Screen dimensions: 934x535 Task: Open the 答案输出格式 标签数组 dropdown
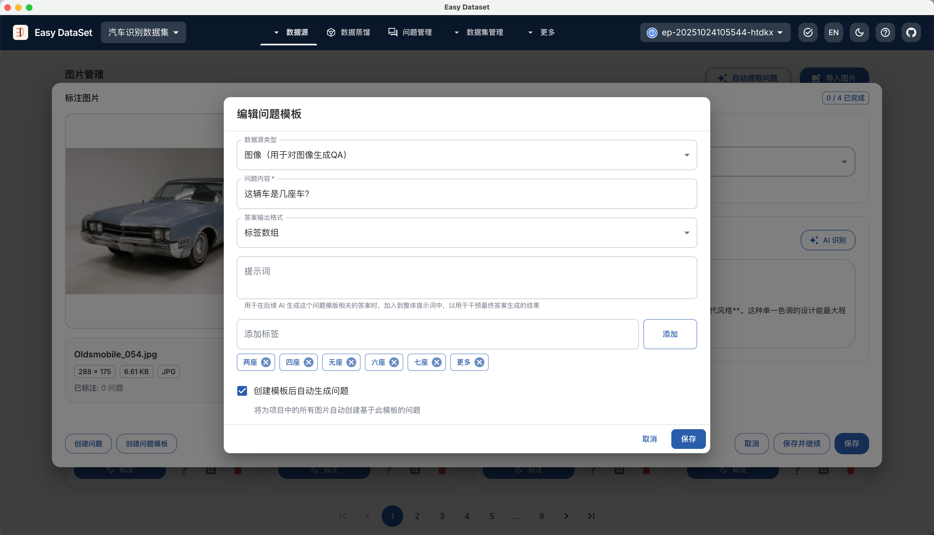(466, 233)
